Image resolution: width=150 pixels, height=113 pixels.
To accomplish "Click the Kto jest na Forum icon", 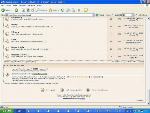I will coord(7,74).
